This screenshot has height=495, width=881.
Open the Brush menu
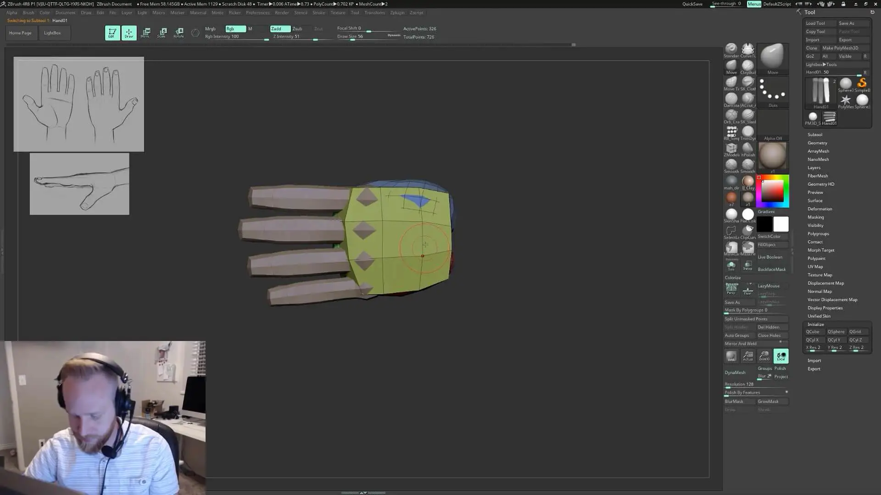[x=28, y=13]
